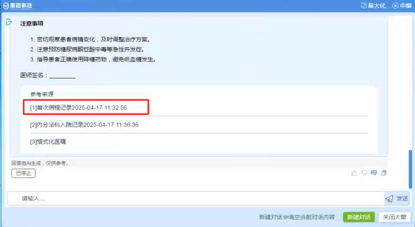
Task: Open reference [2] 内分泌科入院记录
Action: [84, 125]
